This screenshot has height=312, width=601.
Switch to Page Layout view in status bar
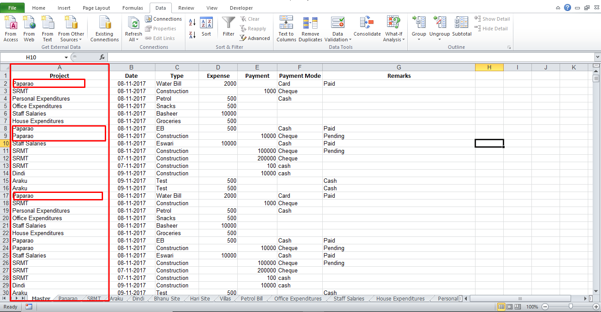pos(509,307)
